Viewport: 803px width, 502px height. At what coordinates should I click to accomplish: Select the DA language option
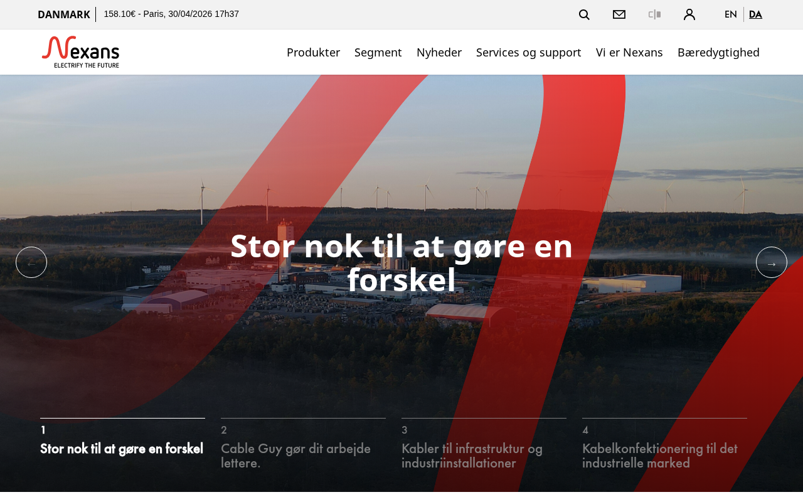(x=755, y=14)
